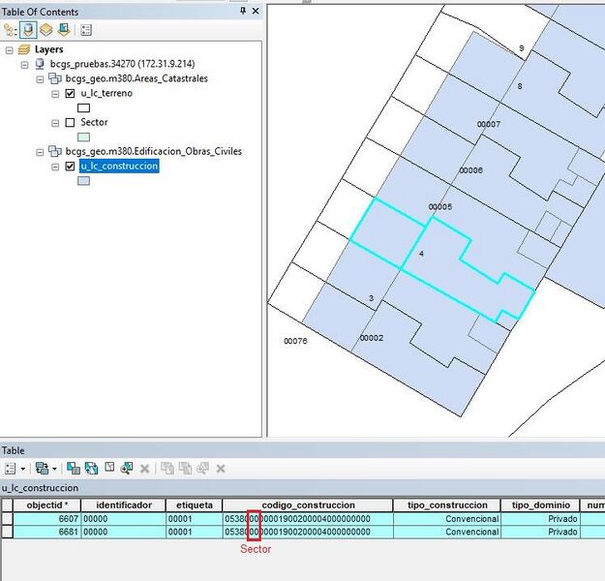Click the greyed Copy Selected icon
605x581 pixels.
167,469
